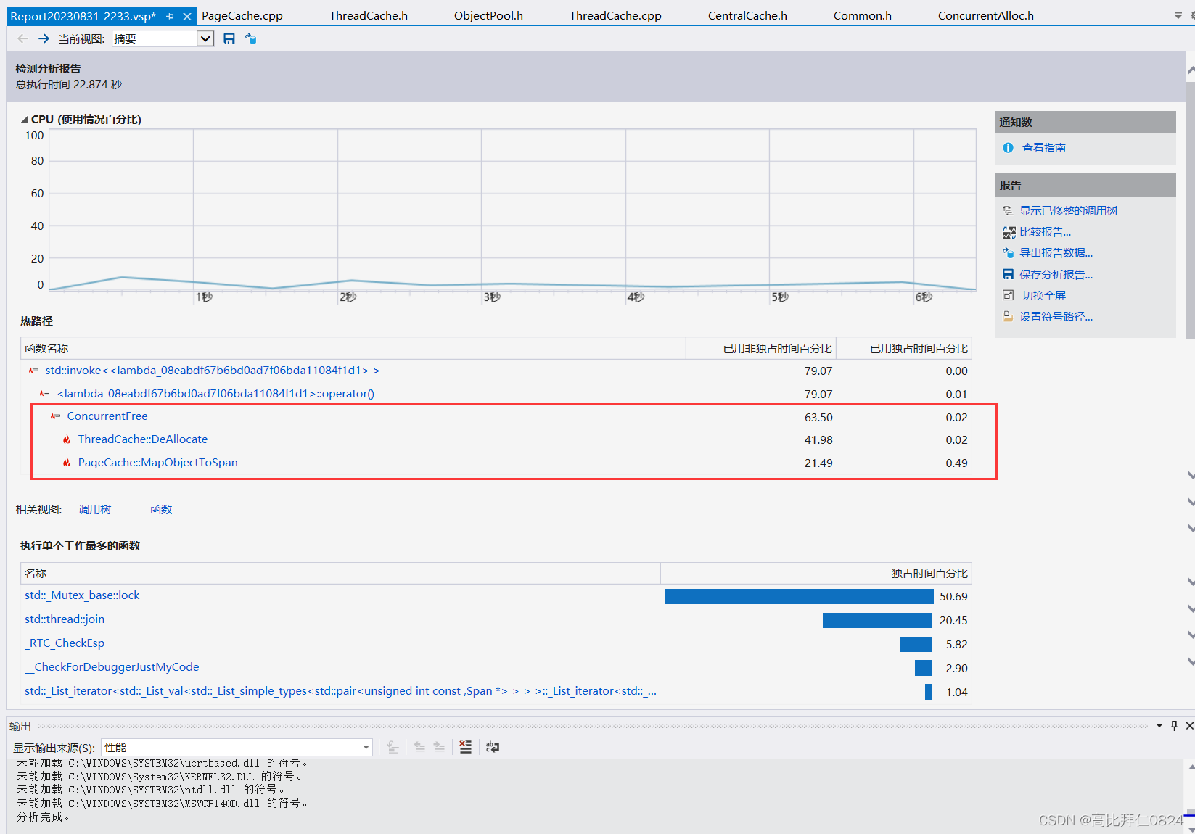Open ThreadCache::DeAllocate function entry
Viewport: 1195px width, 834px height.
(143, 439)
